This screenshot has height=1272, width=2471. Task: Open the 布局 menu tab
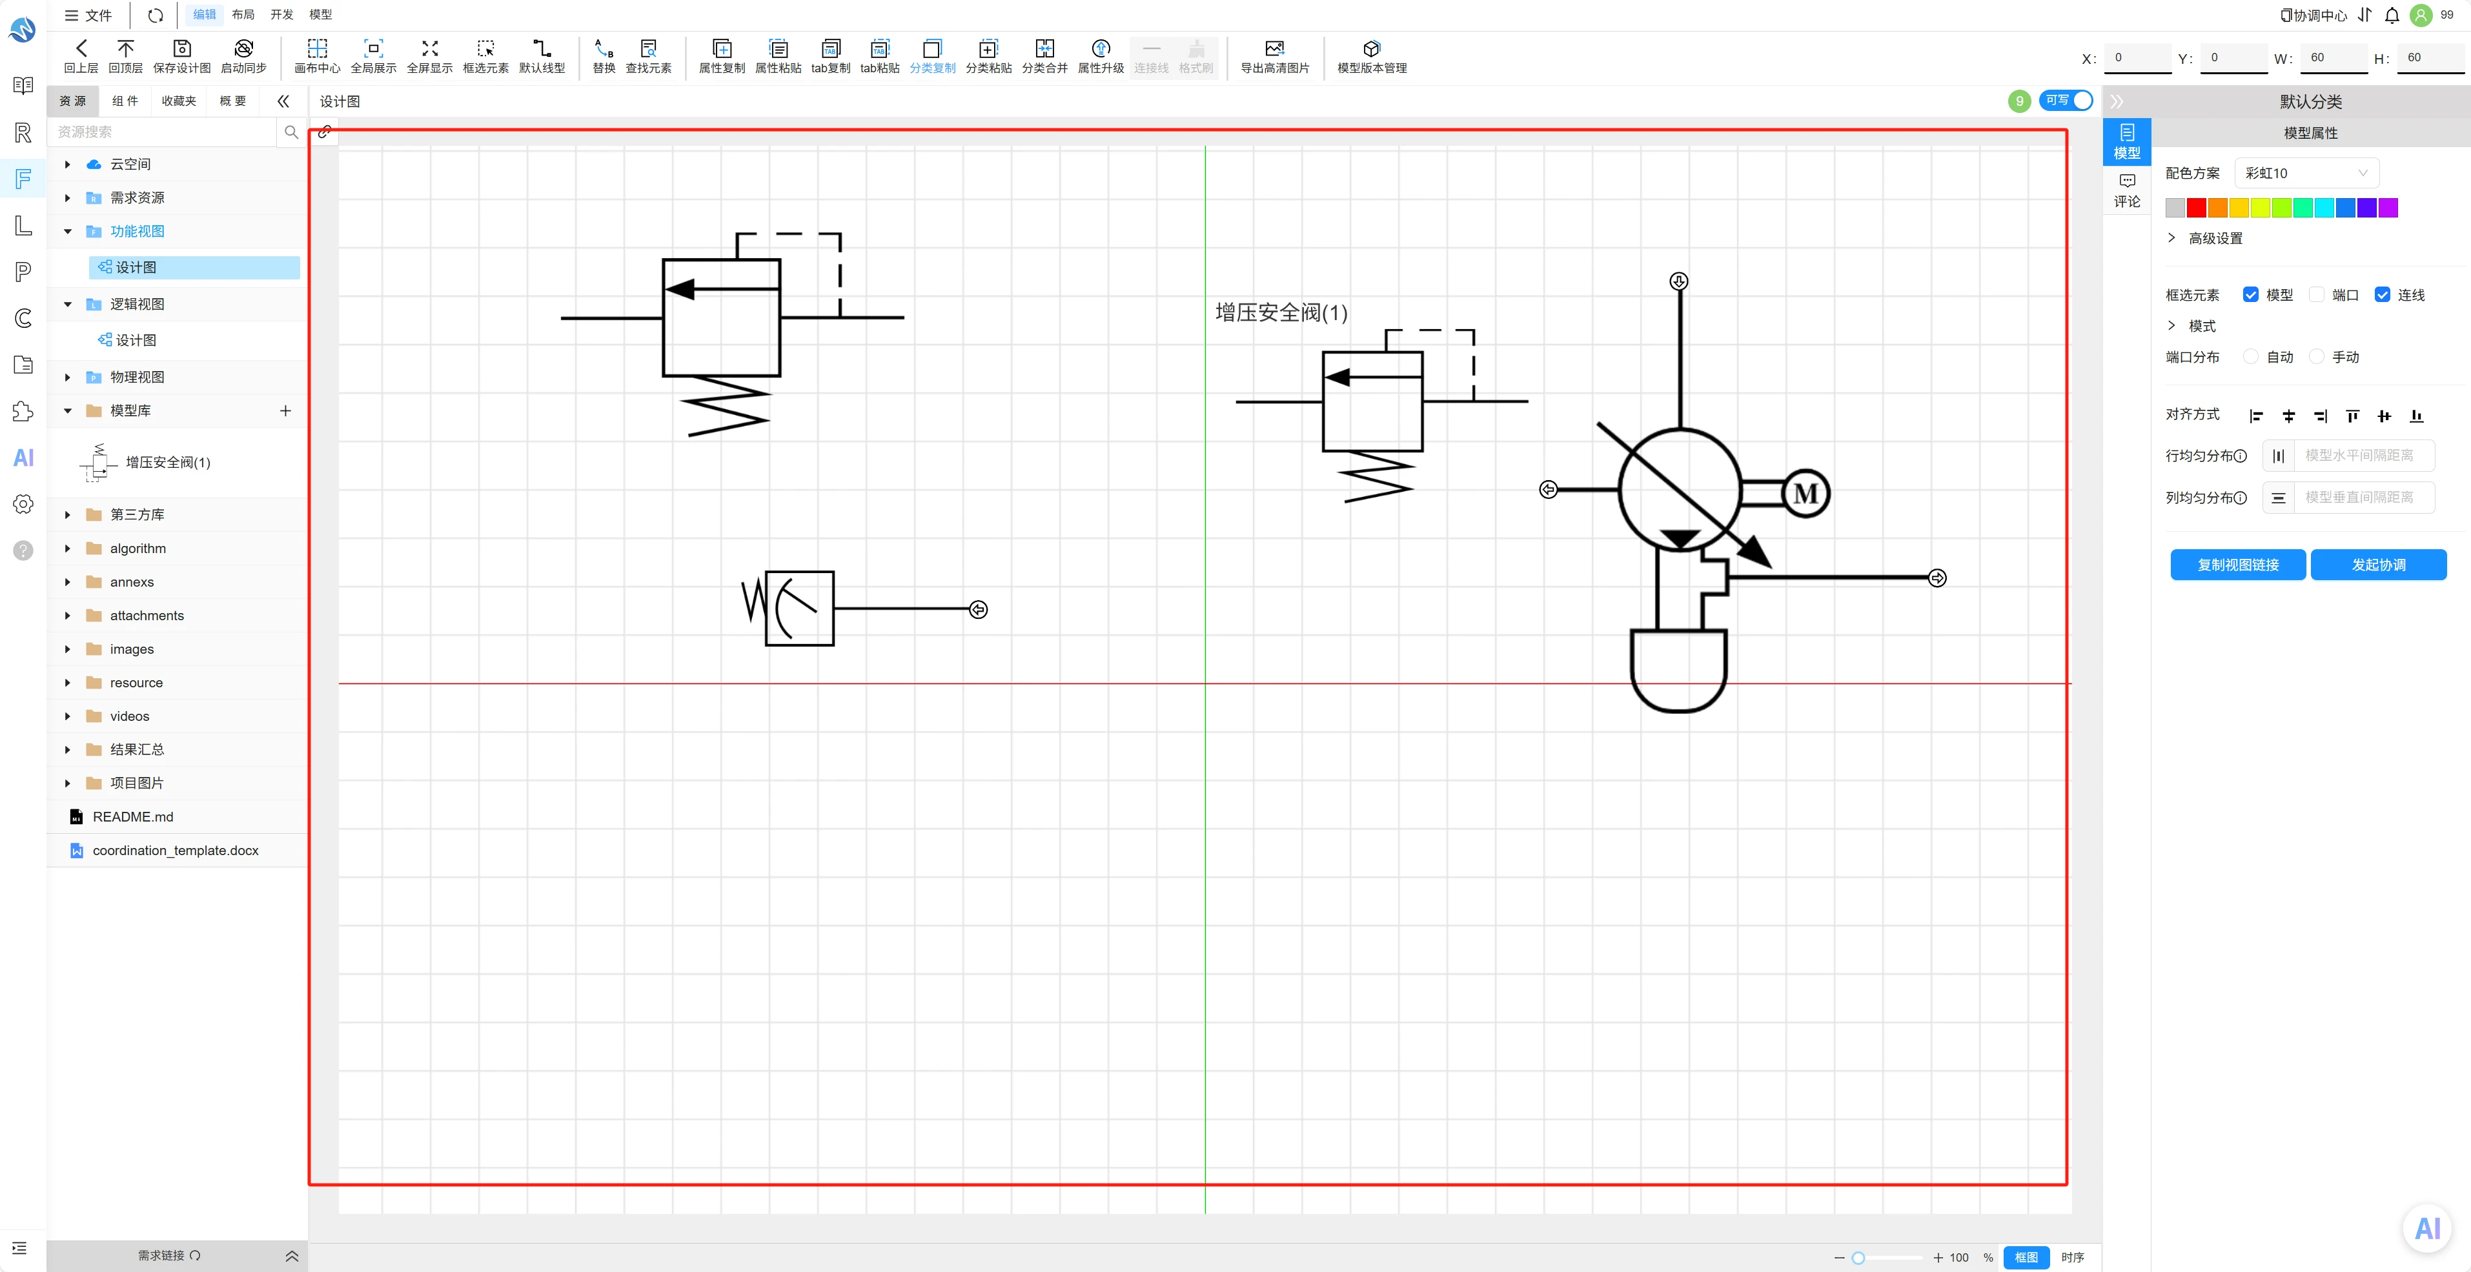(243, 14)
